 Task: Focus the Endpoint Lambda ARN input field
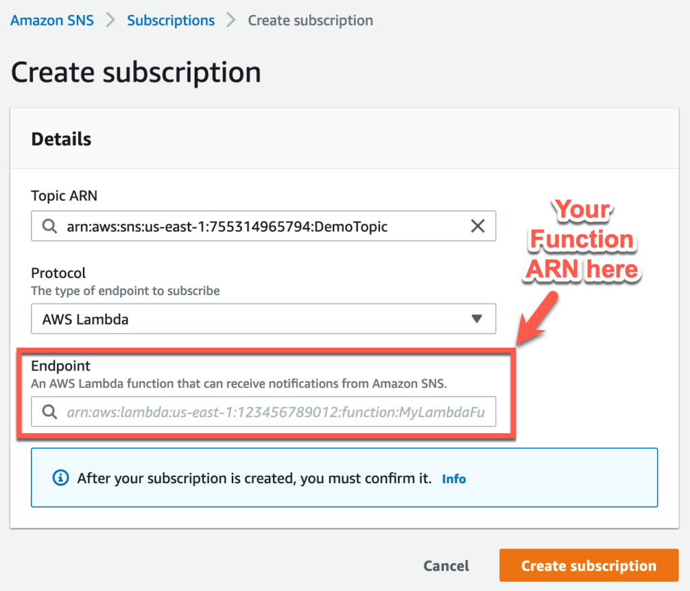pos(263,412)
